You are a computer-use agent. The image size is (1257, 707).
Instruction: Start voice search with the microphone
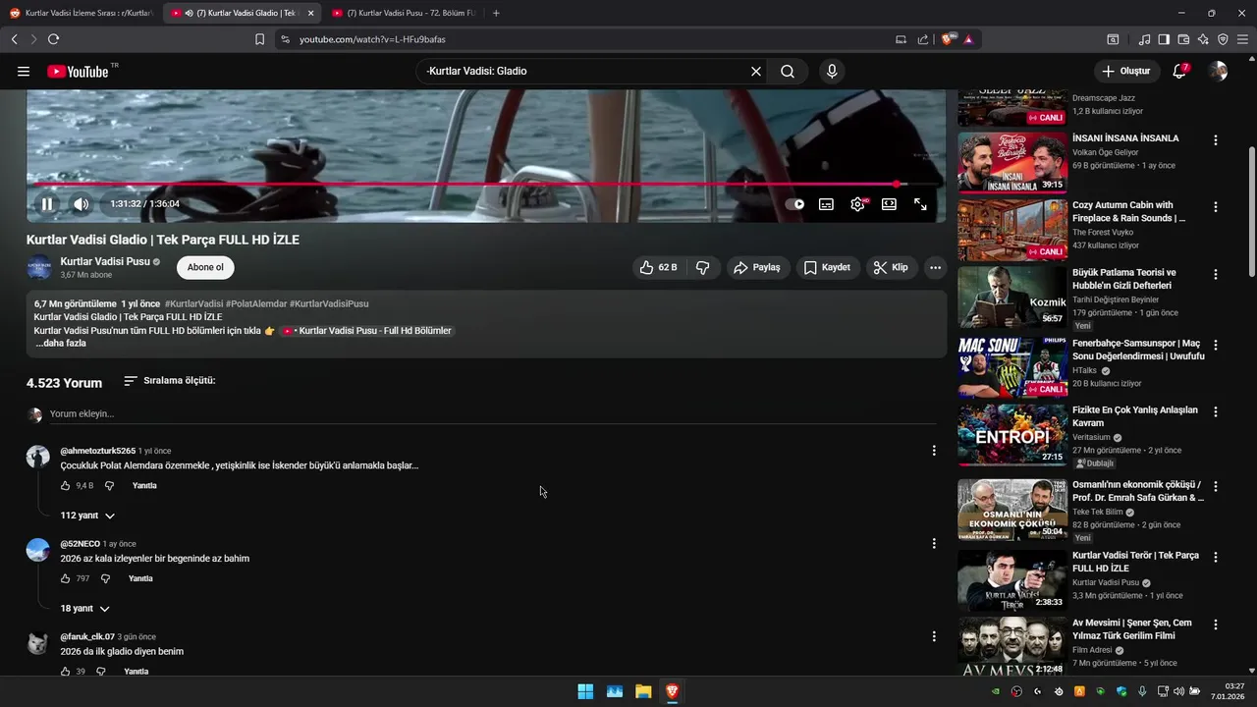pyautogui.click(x=832, y=71)
